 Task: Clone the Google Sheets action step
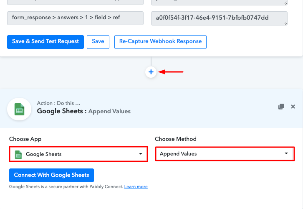pos(281,107)
